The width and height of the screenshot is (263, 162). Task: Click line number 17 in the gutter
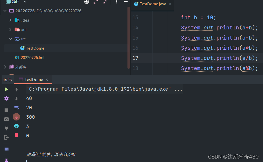click(135, 58)
